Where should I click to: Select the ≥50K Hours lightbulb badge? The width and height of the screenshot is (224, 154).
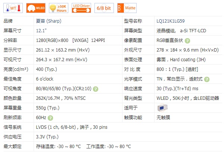pos(59,7)
